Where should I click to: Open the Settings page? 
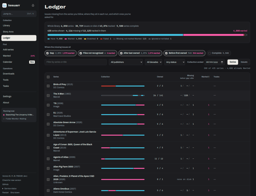point(19,96)
